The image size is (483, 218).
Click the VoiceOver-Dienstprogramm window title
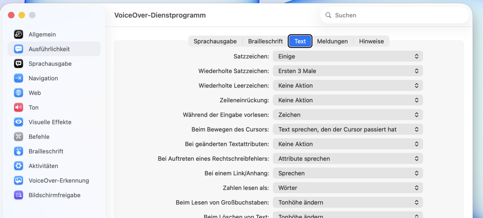tap(160, 15)
